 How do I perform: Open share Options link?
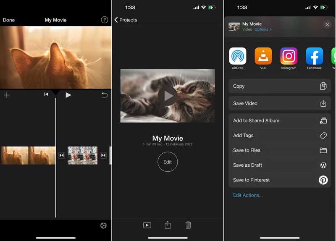(x=263, y=29)
